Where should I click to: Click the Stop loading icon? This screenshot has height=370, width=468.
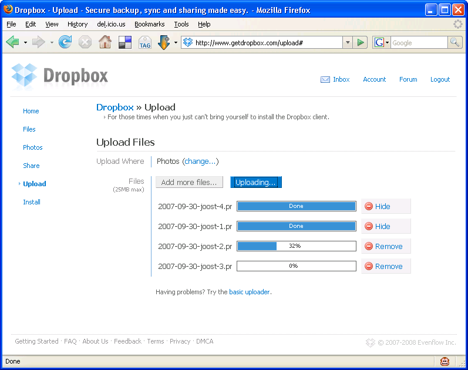(x=85, y=42)
